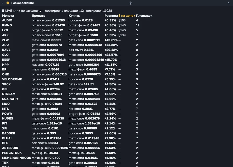This screenshot has width=233, height=167.
Task: Click the +43.81% difference for ZLW
Action: [x=111, y=40]
